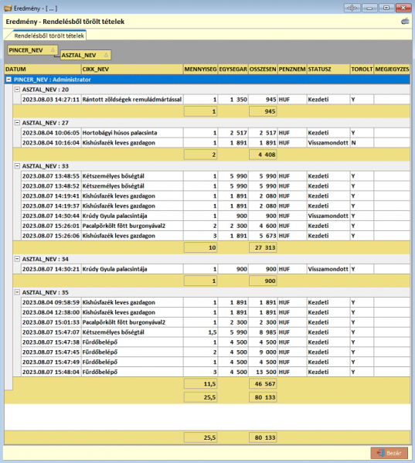Select the row dated 2023.08.04 12:38:00
The width and height of the screenshot is (415, 463).
click(x=216, y=312)
